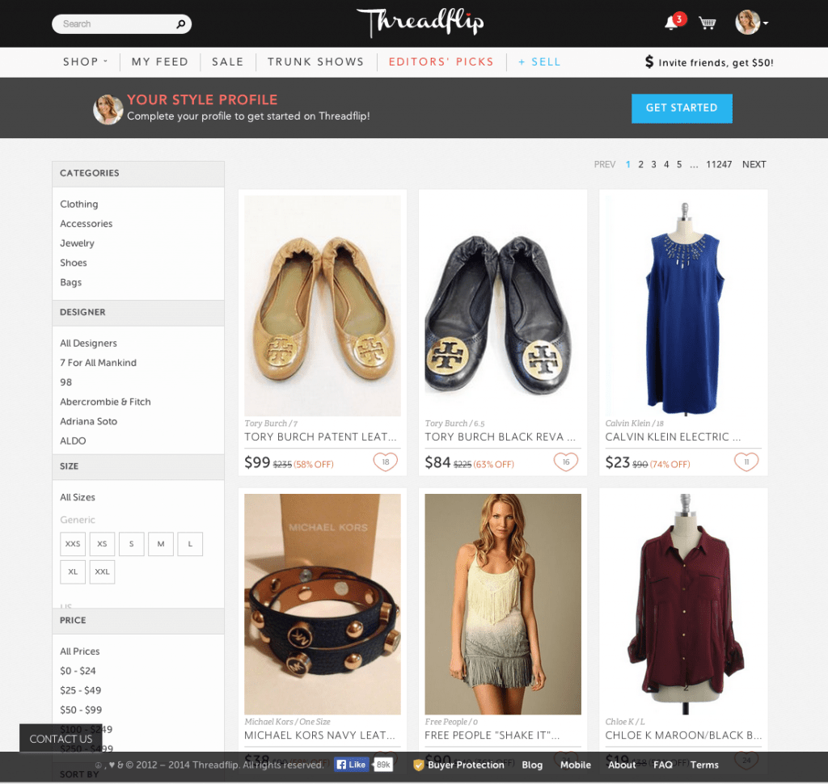
Task: Click Invite friends, get $50 link
Action: [x=716, y=63]
